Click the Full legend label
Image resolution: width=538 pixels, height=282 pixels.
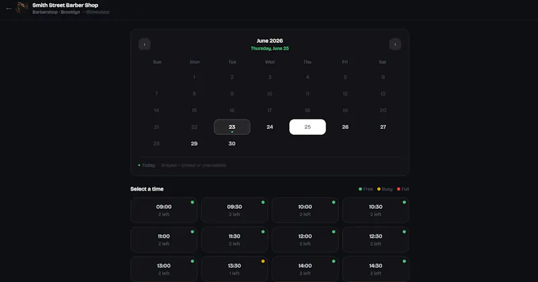click(406, 189)
